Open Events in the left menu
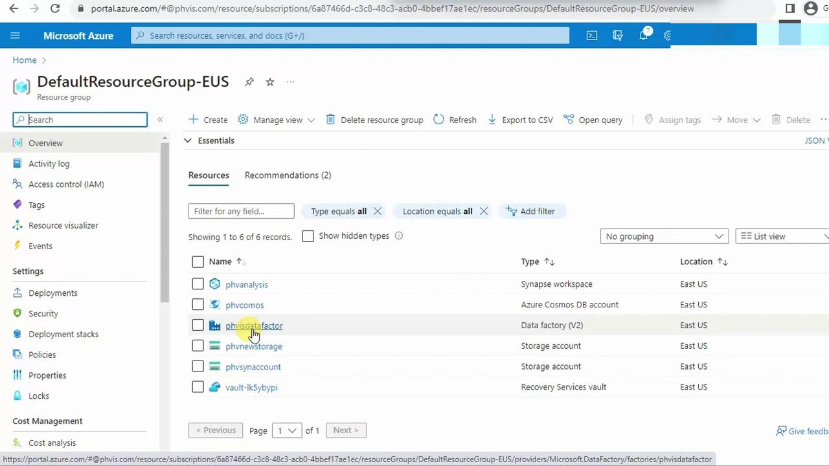The image size is (829, 466). tap(40, 247)
